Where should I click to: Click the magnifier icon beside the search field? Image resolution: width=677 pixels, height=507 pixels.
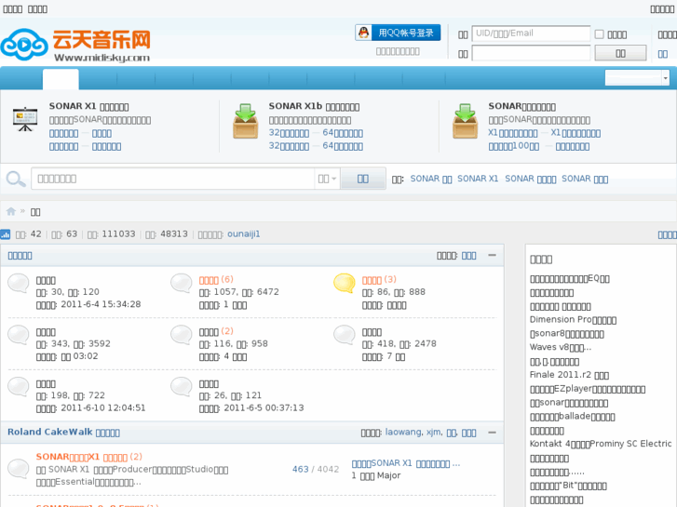(16, 179)
